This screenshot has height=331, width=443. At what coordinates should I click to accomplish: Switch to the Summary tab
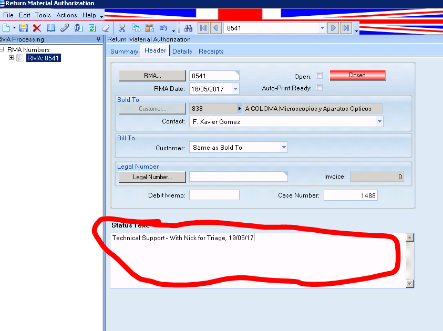point(125,51)
